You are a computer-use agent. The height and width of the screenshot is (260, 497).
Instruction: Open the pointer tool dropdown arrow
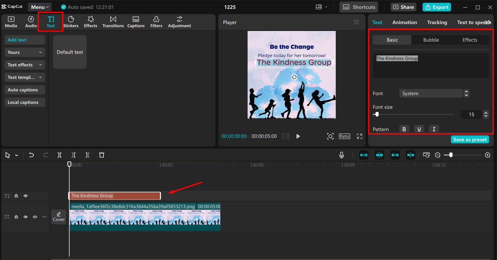[x=17, y=155]
